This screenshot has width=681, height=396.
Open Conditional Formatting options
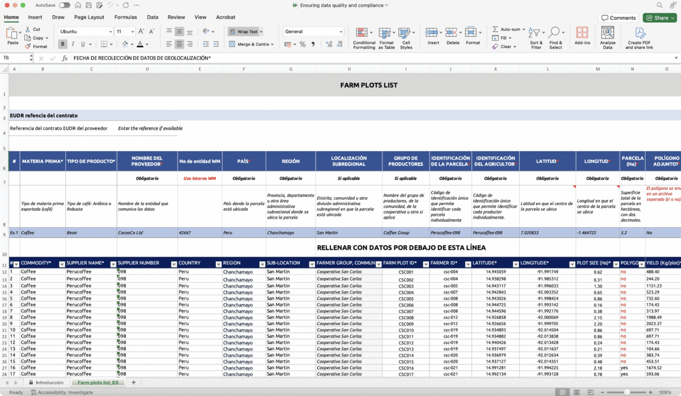[x=364, y=38]
